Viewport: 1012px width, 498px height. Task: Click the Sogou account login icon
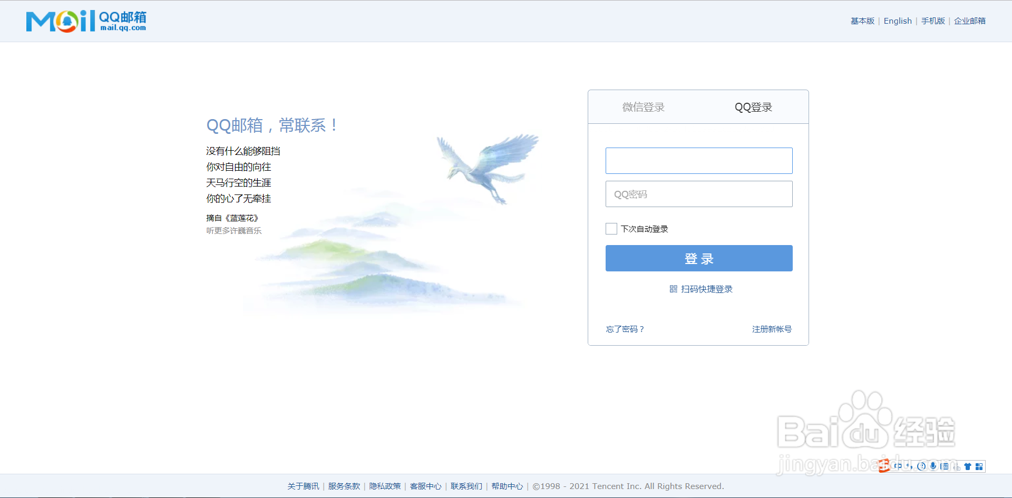(956, 466)
